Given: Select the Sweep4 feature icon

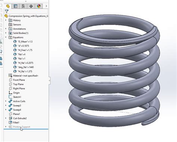Looking at the screenshot, I should tap(10, 110).
